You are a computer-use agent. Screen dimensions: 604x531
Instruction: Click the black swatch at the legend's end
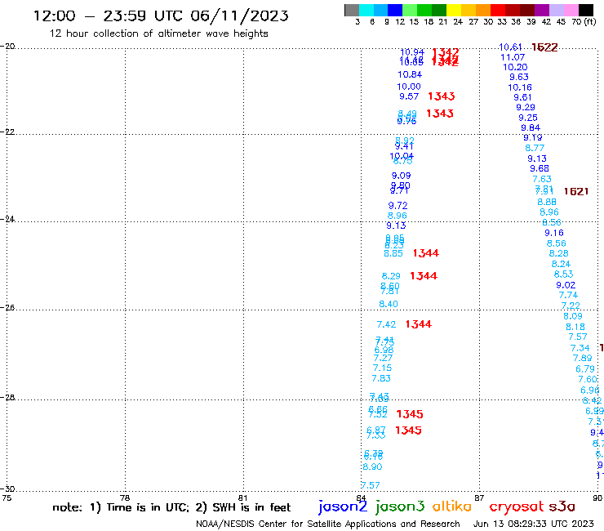click(x=586, y=10)
